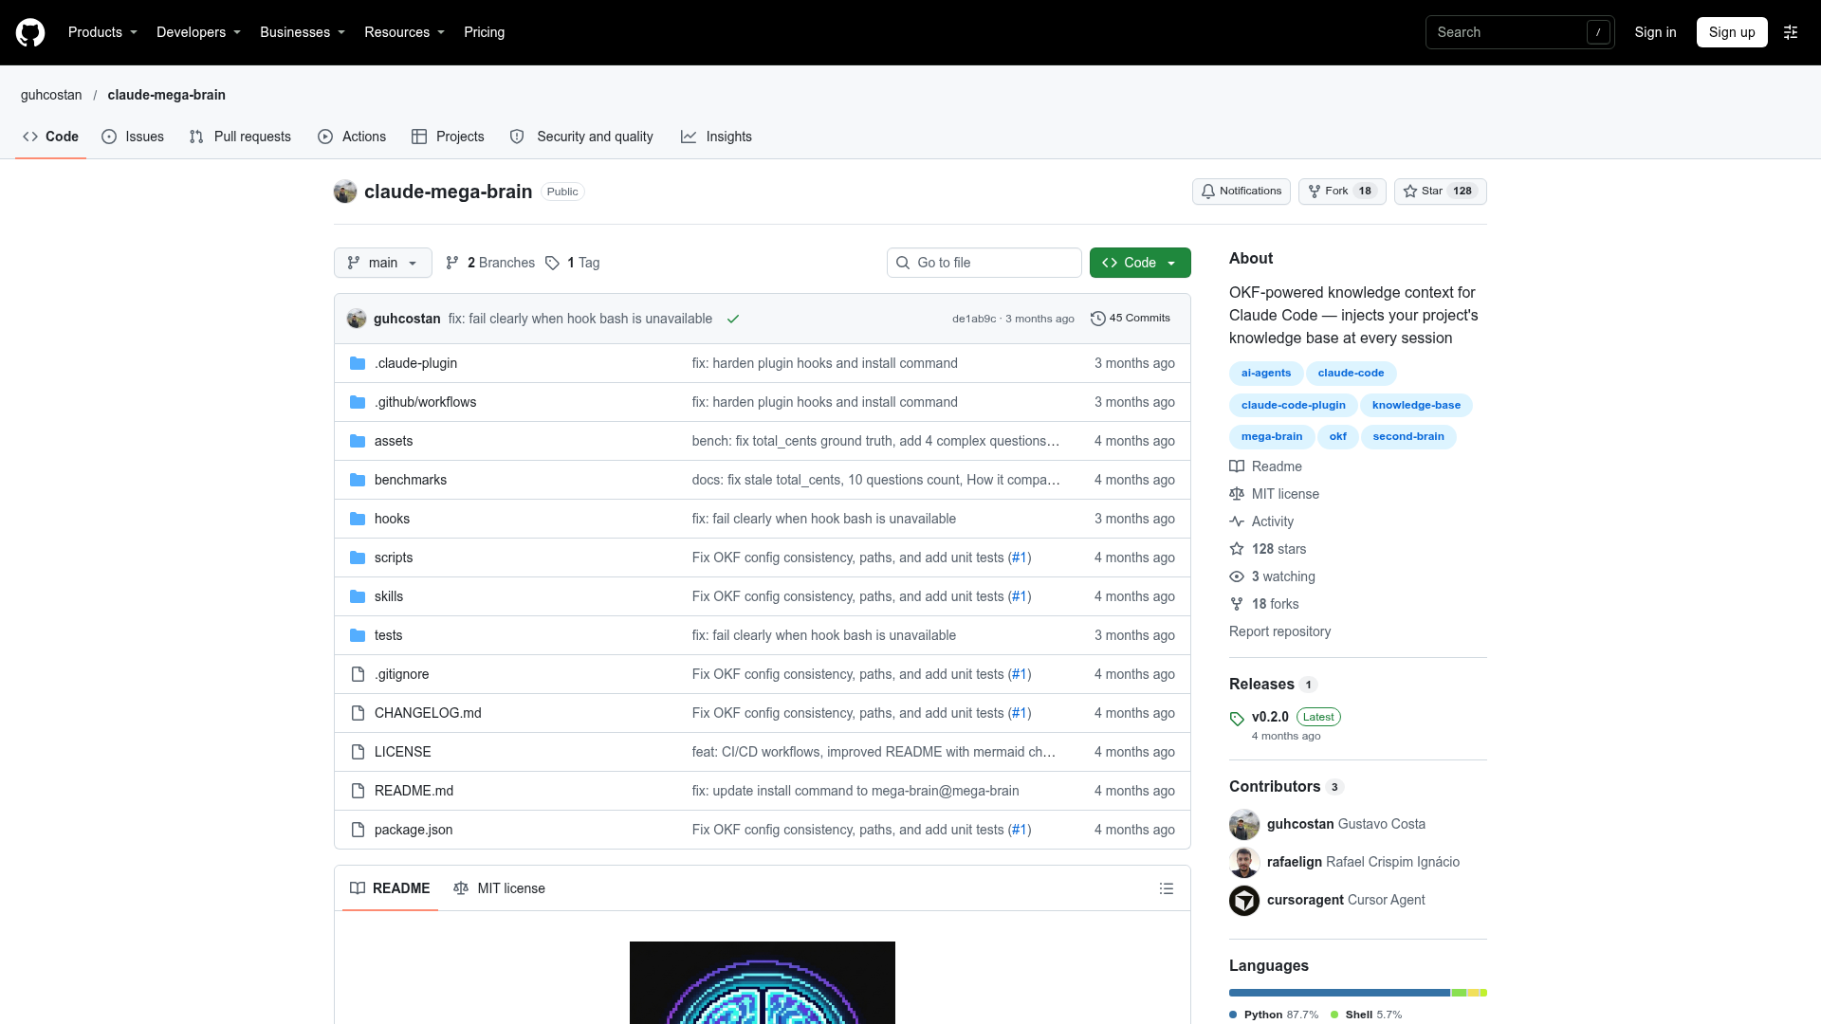Switch to the Actions tab
Viewport: 1821px width, 1024px height.
click(x=352, y=137)
